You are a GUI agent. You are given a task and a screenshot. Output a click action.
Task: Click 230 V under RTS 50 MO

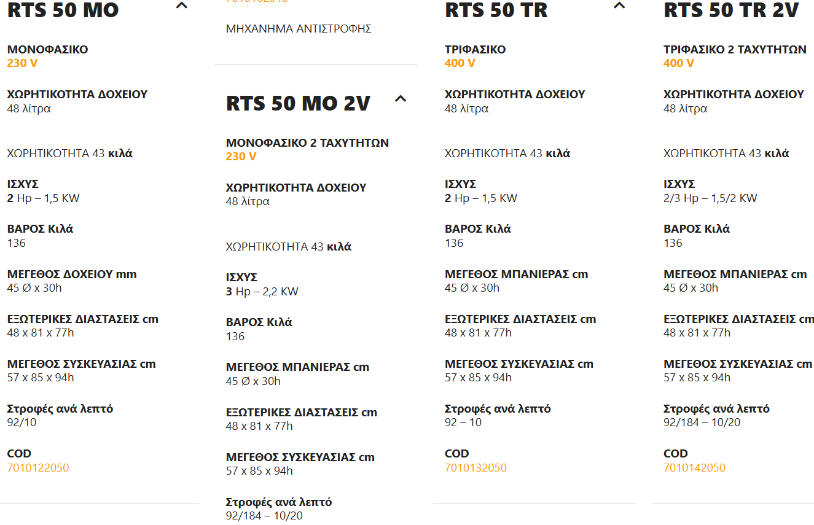pos(22,63)
